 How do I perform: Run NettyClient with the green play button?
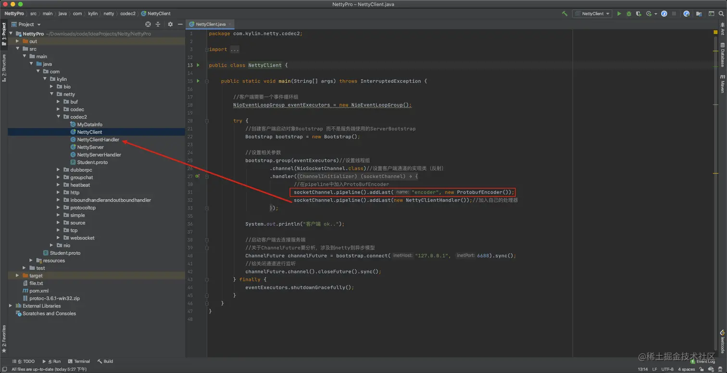[x=619, y=13]
